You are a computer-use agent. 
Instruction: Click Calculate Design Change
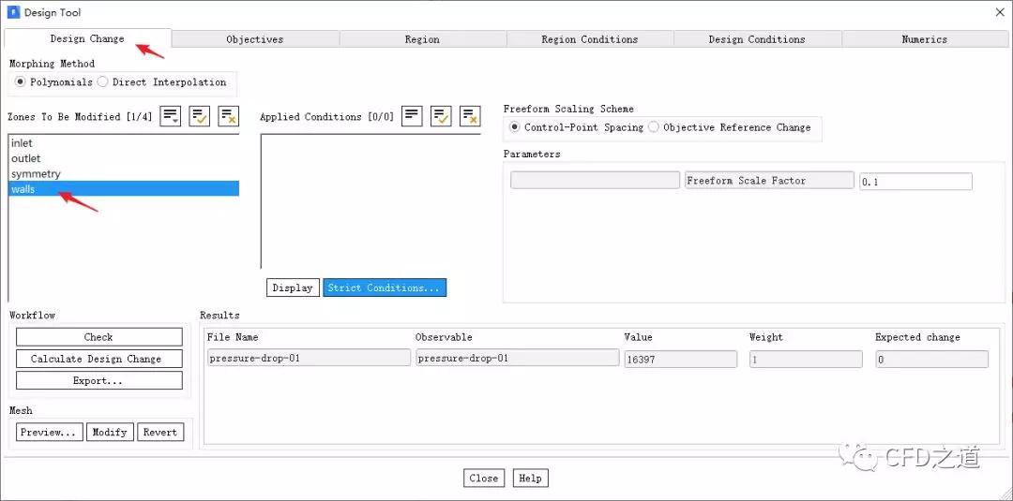point(98,360)
